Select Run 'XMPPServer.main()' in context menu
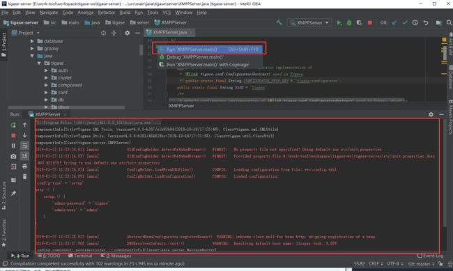This screenshot has width=453, height=271. pos(210,49)
